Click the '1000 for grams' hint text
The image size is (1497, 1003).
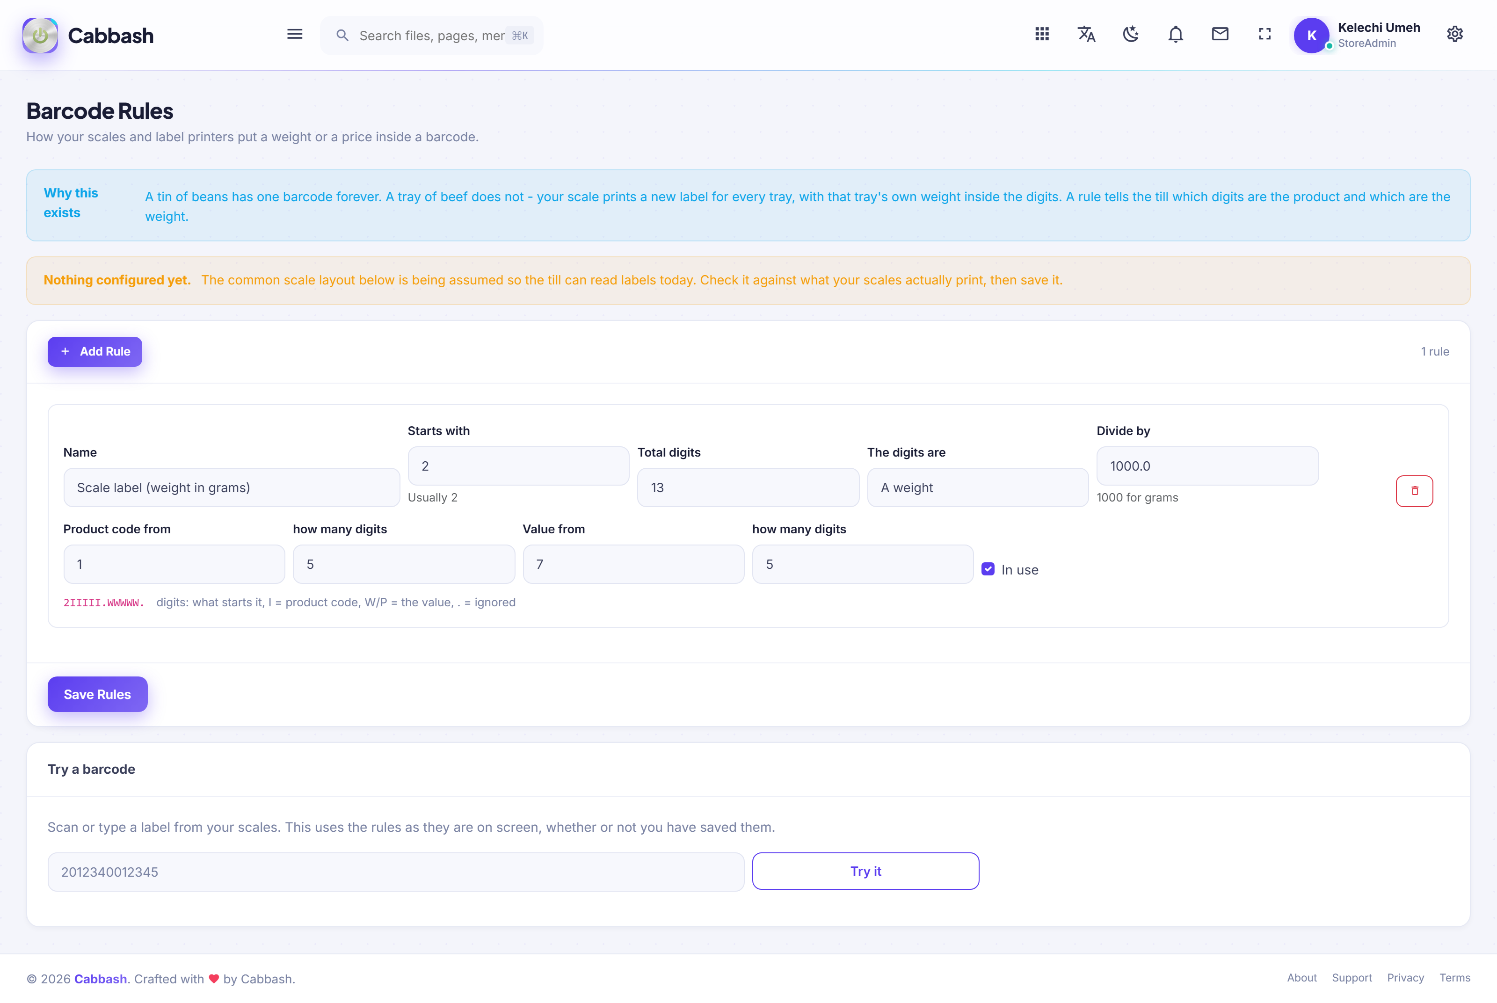click(1137, 497)
